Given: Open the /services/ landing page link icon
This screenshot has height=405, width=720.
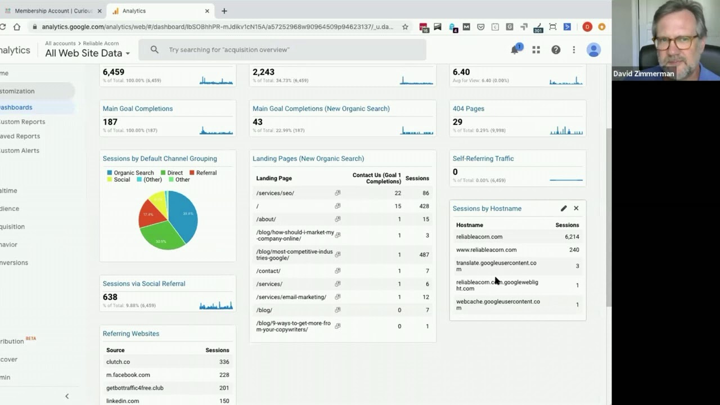Looking at the screenshot, I should coord(337,283).
